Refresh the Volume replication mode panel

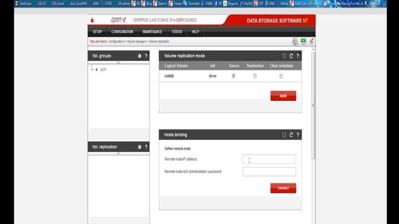click(x=291, y=56)
